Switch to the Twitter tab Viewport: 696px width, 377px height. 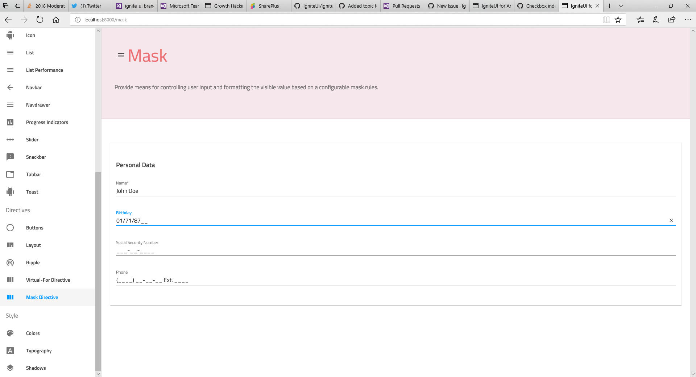coord(91,6)
